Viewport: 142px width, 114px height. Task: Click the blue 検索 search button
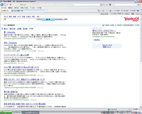click(x=48, y=19)
